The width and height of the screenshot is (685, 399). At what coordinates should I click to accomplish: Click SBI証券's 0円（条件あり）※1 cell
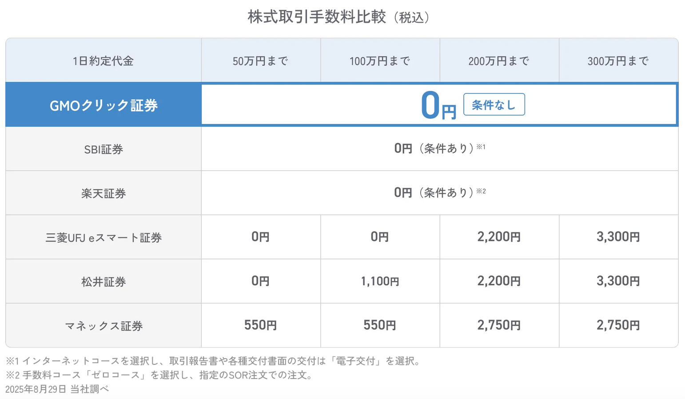click(x=439, y=148)
